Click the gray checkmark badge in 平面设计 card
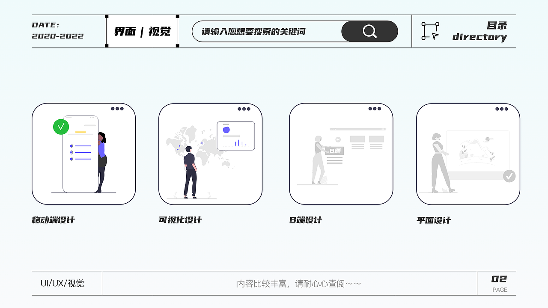Viewport: 548px width, 308px height. click(509, 175)
